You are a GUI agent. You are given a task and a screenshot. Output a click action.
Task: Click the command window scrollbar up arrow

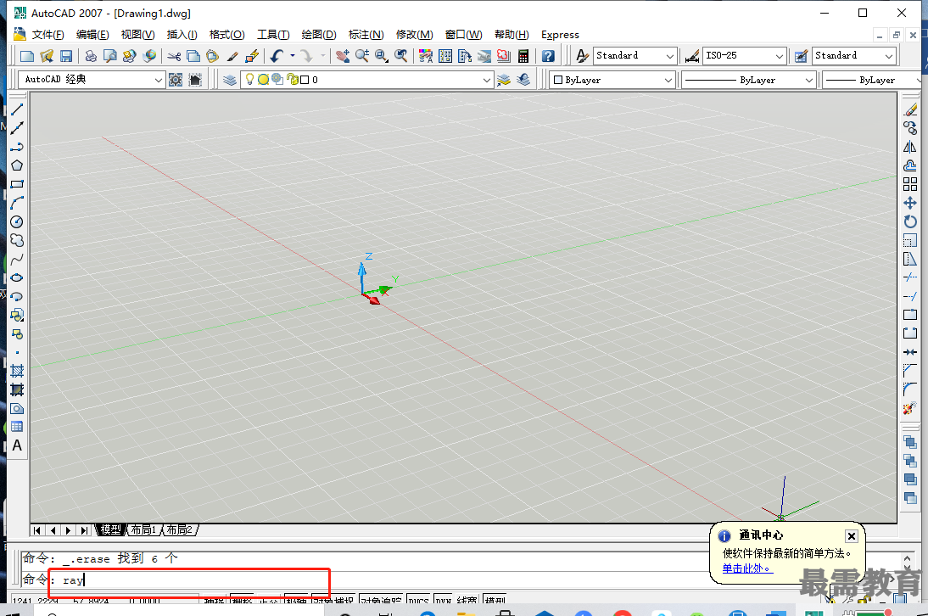point(907,557)
